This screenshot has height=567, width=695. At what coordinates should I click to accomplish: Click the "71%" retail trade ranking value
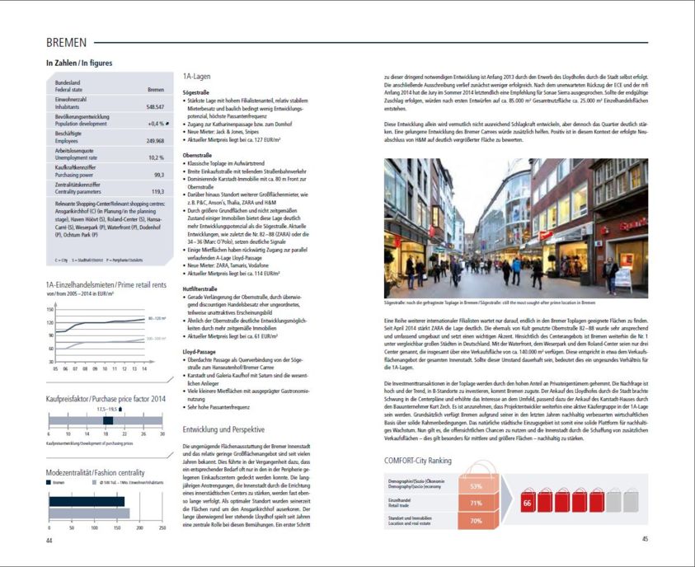tap(476, 504)
